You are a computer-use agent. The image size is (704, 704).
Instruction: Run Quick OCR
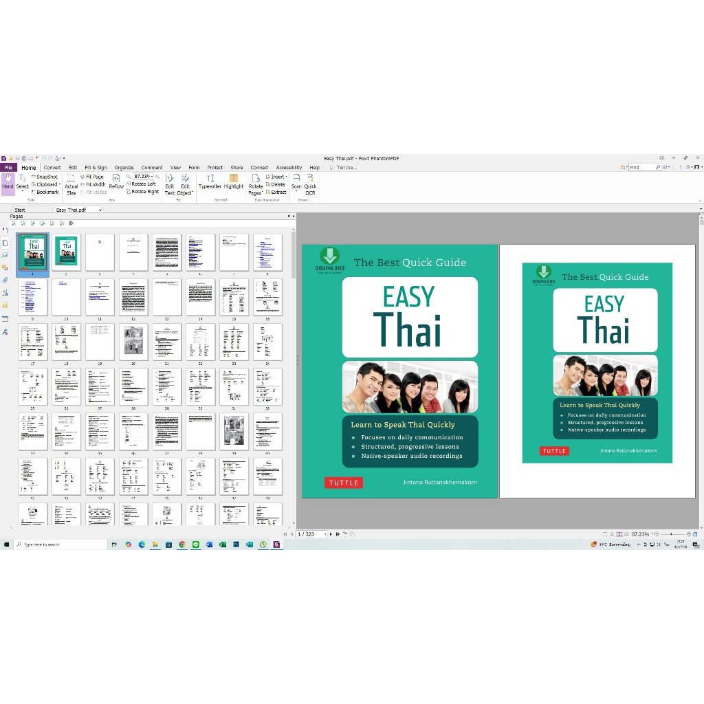tap(310, 184)
